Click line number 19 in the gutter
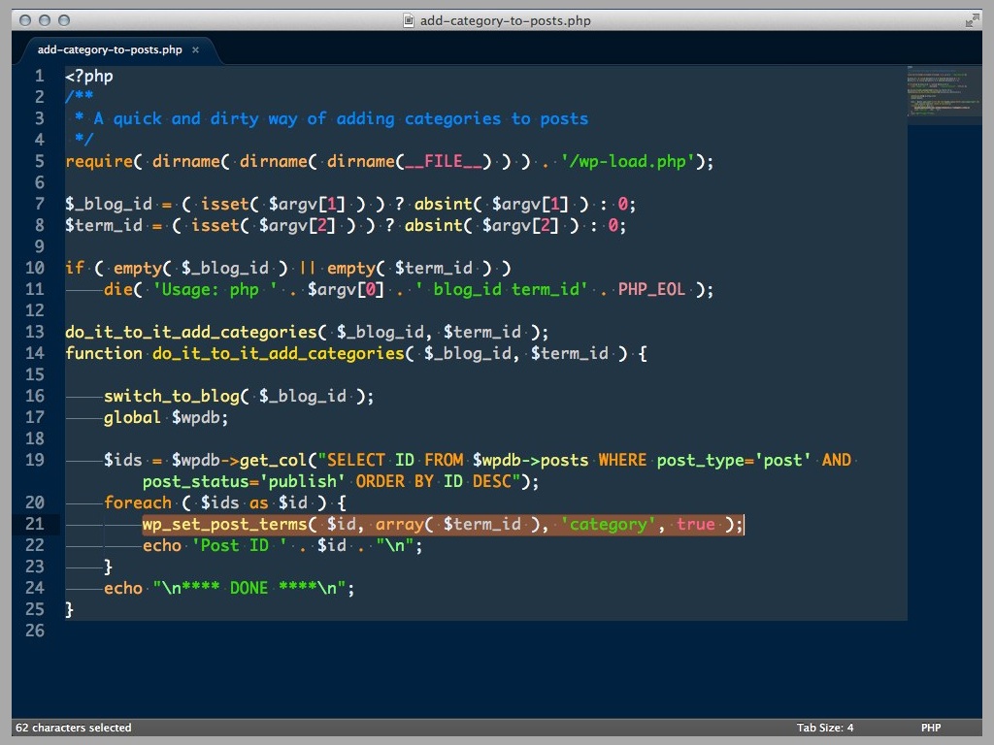Screen dimensions: 994x745 pos(35,459)
